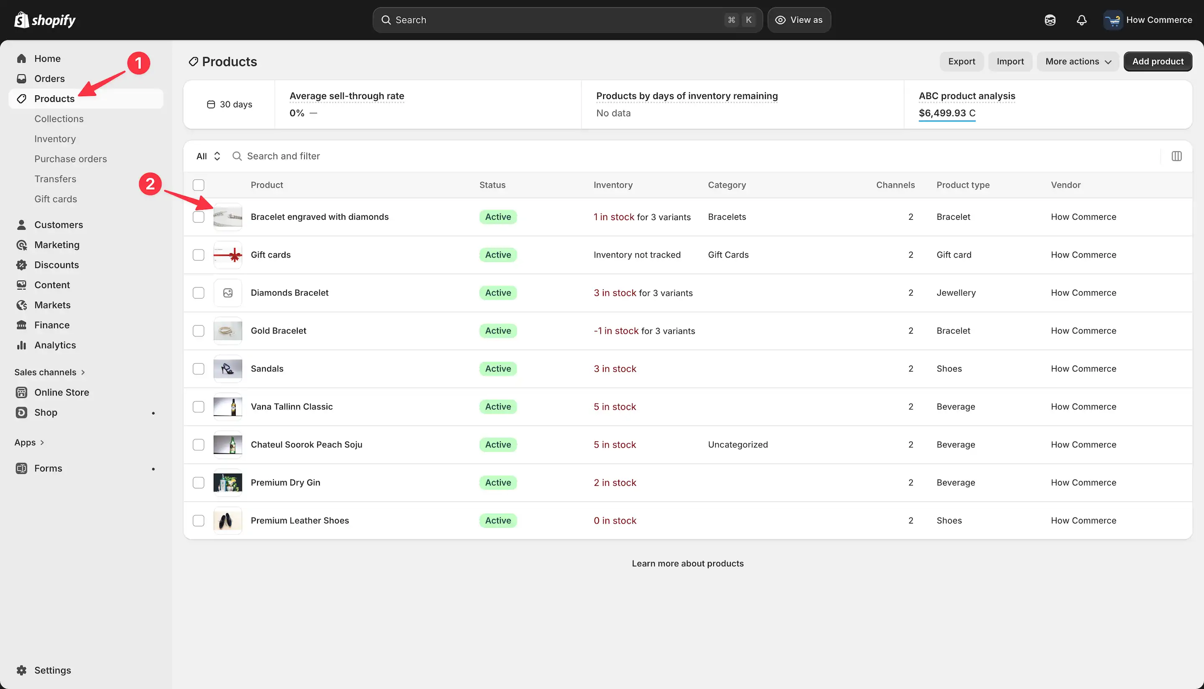This screenshot has height=689, width=1204.
Task: Click the Import button
Action: tap(1010, 61)
